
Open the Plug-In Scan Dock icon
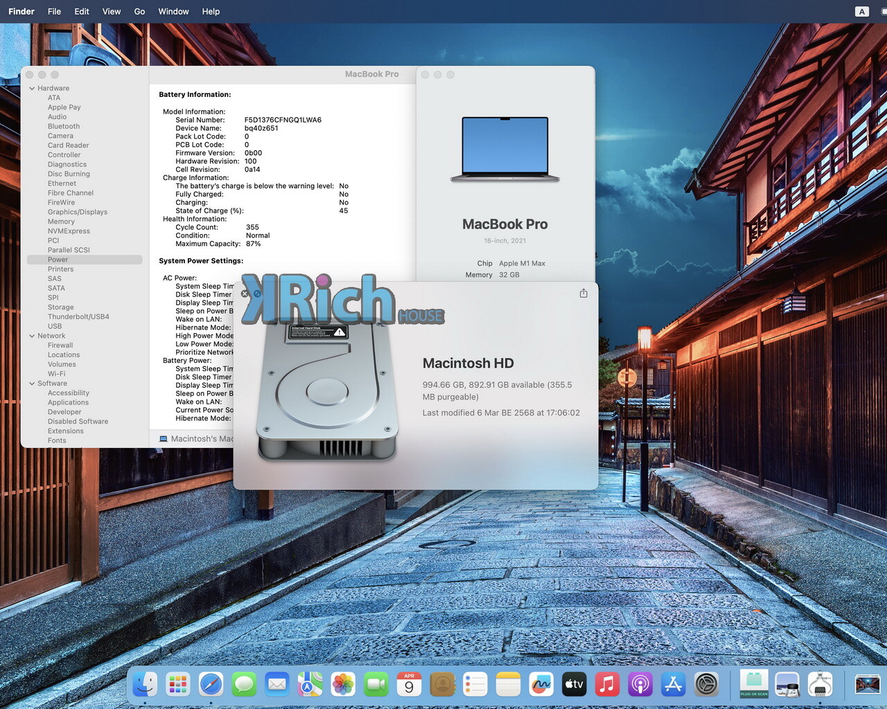[x=754, y=685]
